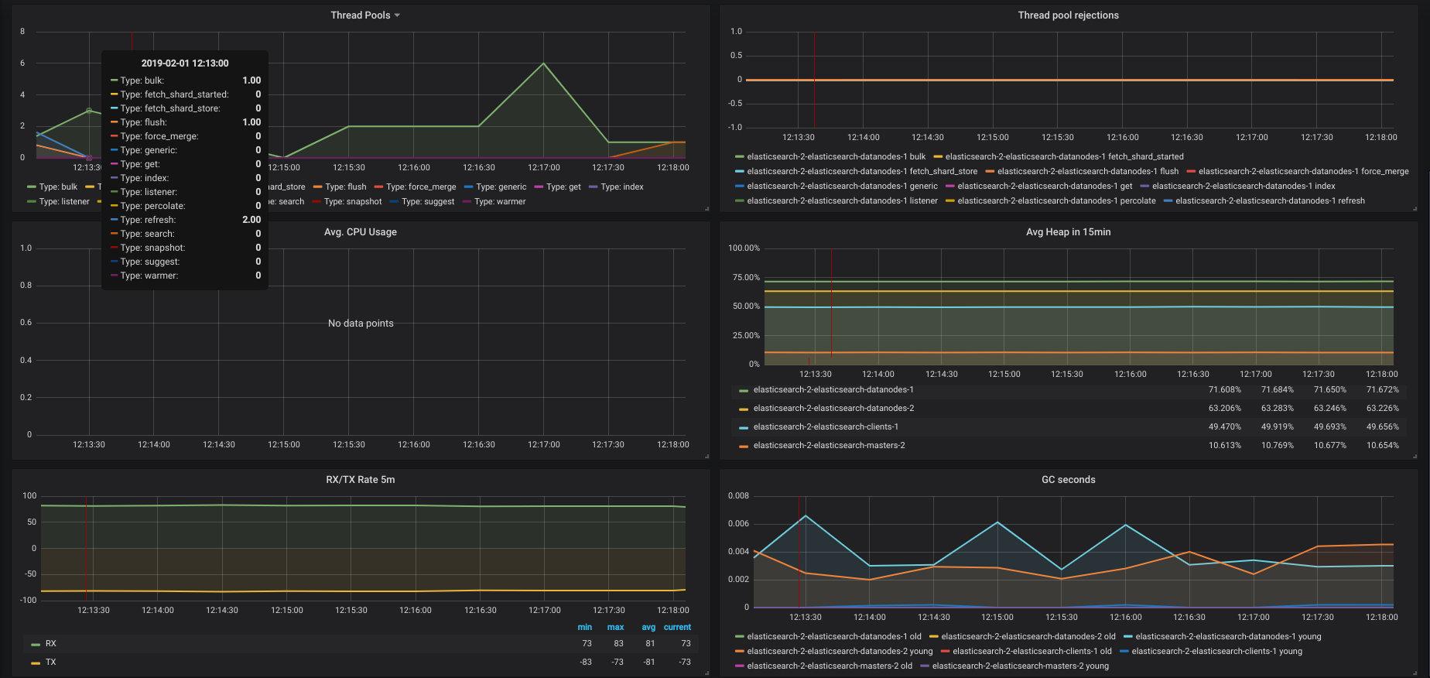Select the clients-1 row in Avg Heap legend
Screen dimensions: 1430x678
tap(826, 426)
